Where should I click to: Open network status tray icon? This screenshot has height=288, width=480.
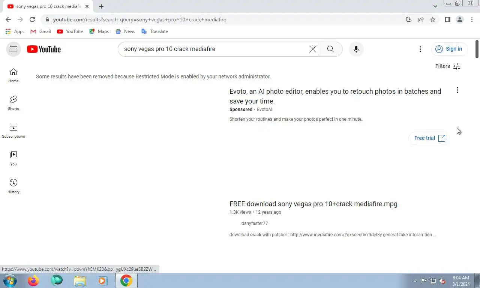click(433, 281)
